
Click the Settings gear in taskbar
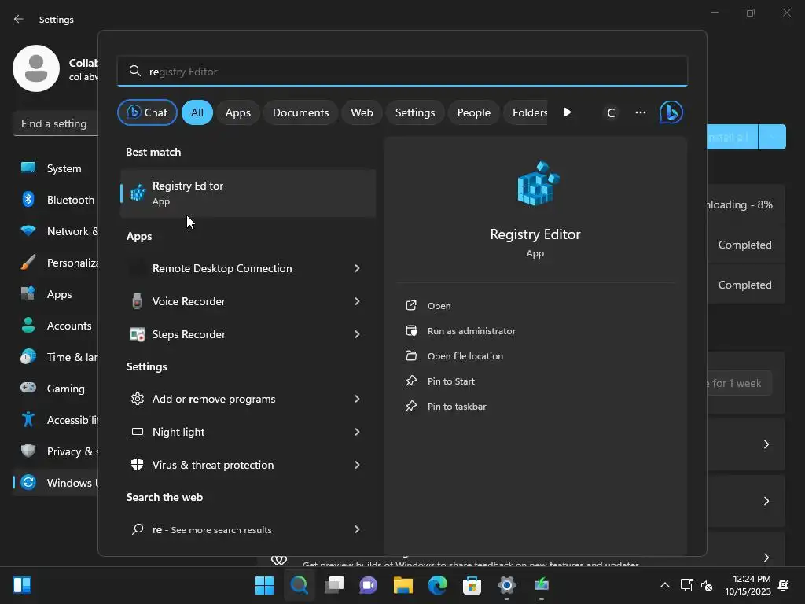[x=507, y=584]
